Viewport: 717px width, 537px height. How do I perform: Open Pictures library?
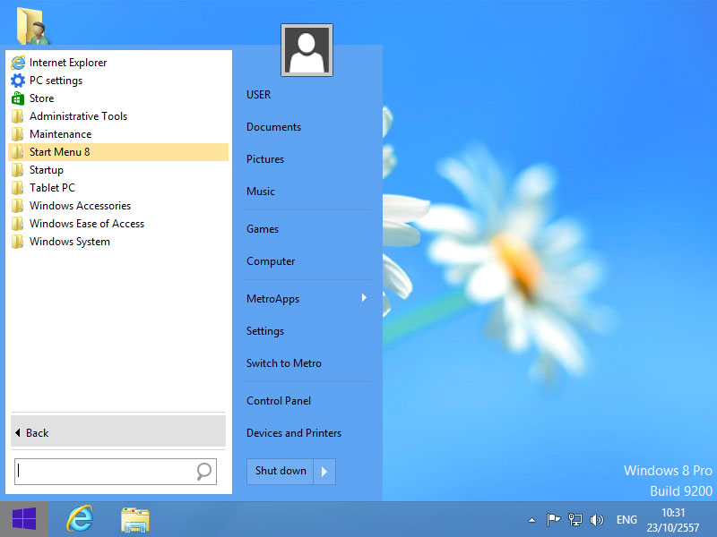[x=265, y=159]
